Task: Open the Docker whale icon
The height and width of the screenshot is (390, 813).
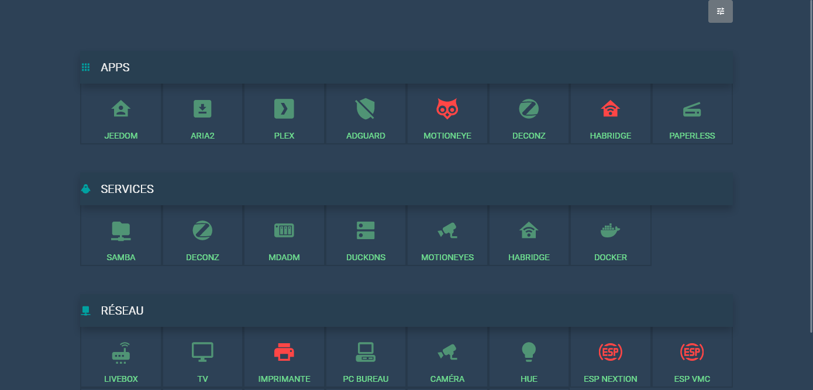Action: click(611, 230)
